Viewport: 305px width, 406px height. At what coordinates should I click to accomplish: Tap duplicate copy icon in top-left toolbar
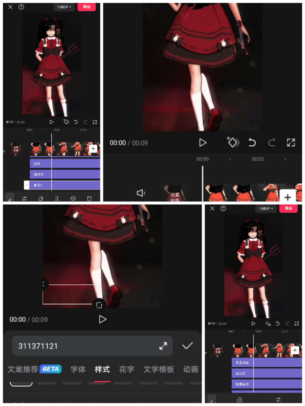(x=41, y=198)
